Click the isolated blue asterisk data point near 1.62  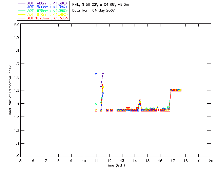96,73
